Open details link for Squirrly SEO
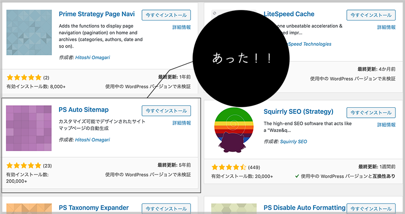This screenshot has height=214, width=405. coord(386,125)
